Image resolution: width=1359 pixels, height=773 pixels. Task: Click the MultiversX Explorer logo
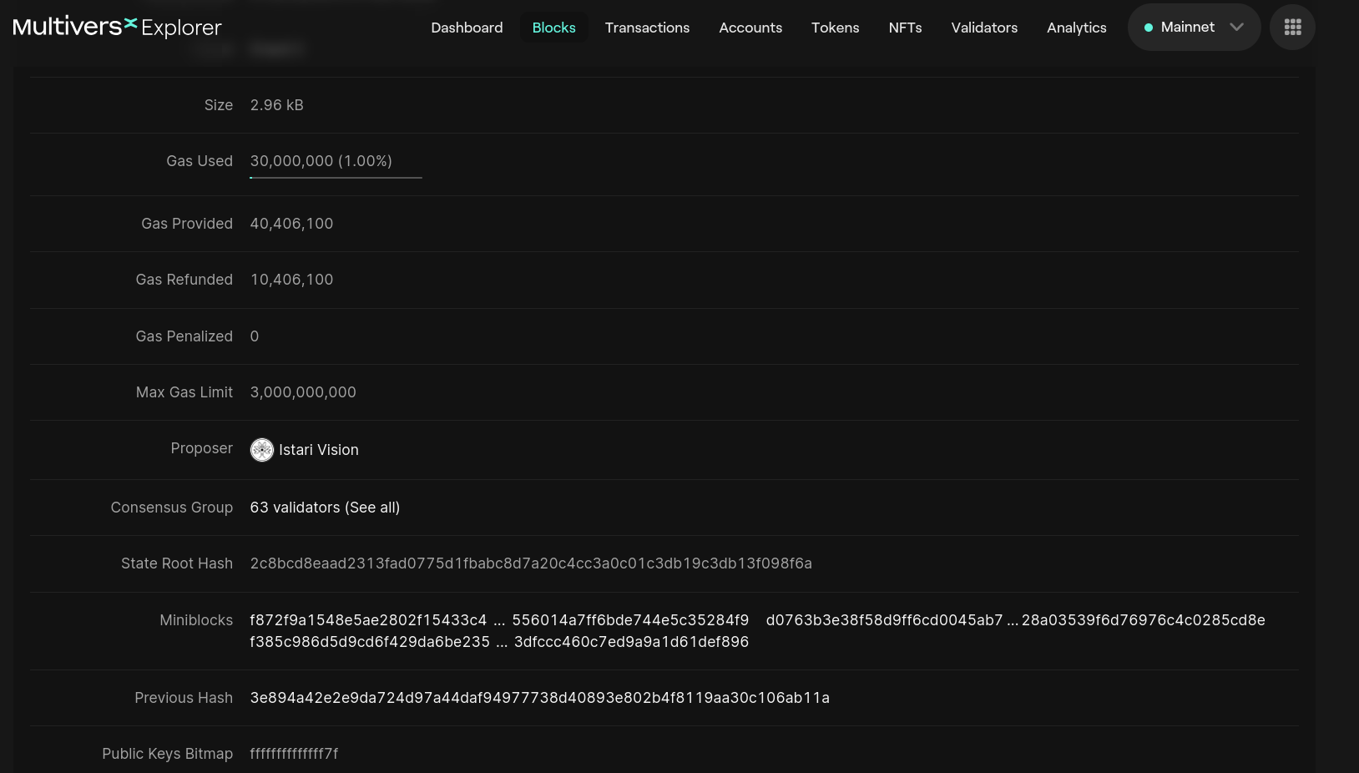pyautogui.click(x=117, y=27)
